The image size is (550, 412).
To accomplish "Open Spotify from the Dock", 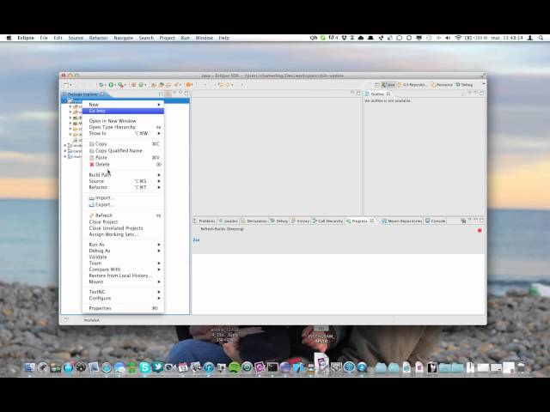I will coord(234,367).
